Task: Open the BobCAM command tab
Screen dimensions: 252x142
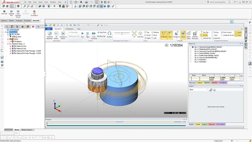Action: pos(36,21)
